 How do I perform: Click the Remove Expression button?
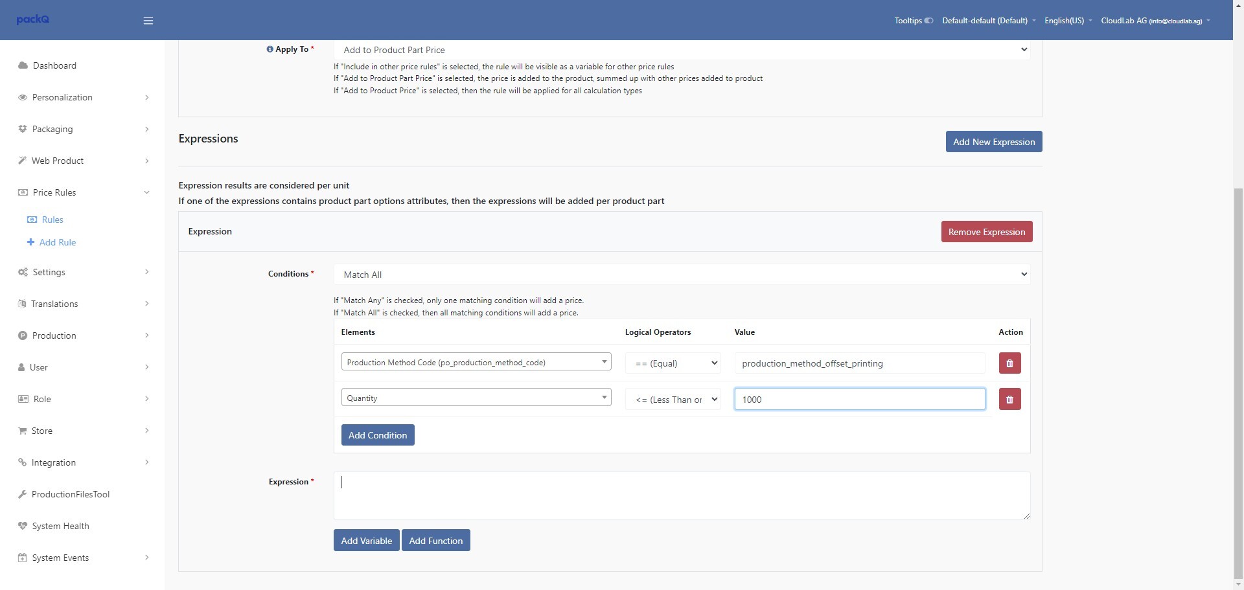[x=987, y=232]
